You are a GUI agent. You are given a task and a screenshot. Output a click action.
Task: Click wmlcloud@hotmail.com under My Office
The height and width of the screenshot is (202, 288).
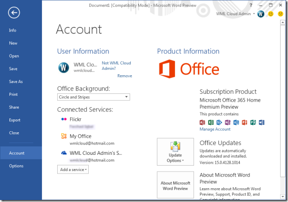pos(92,143)
